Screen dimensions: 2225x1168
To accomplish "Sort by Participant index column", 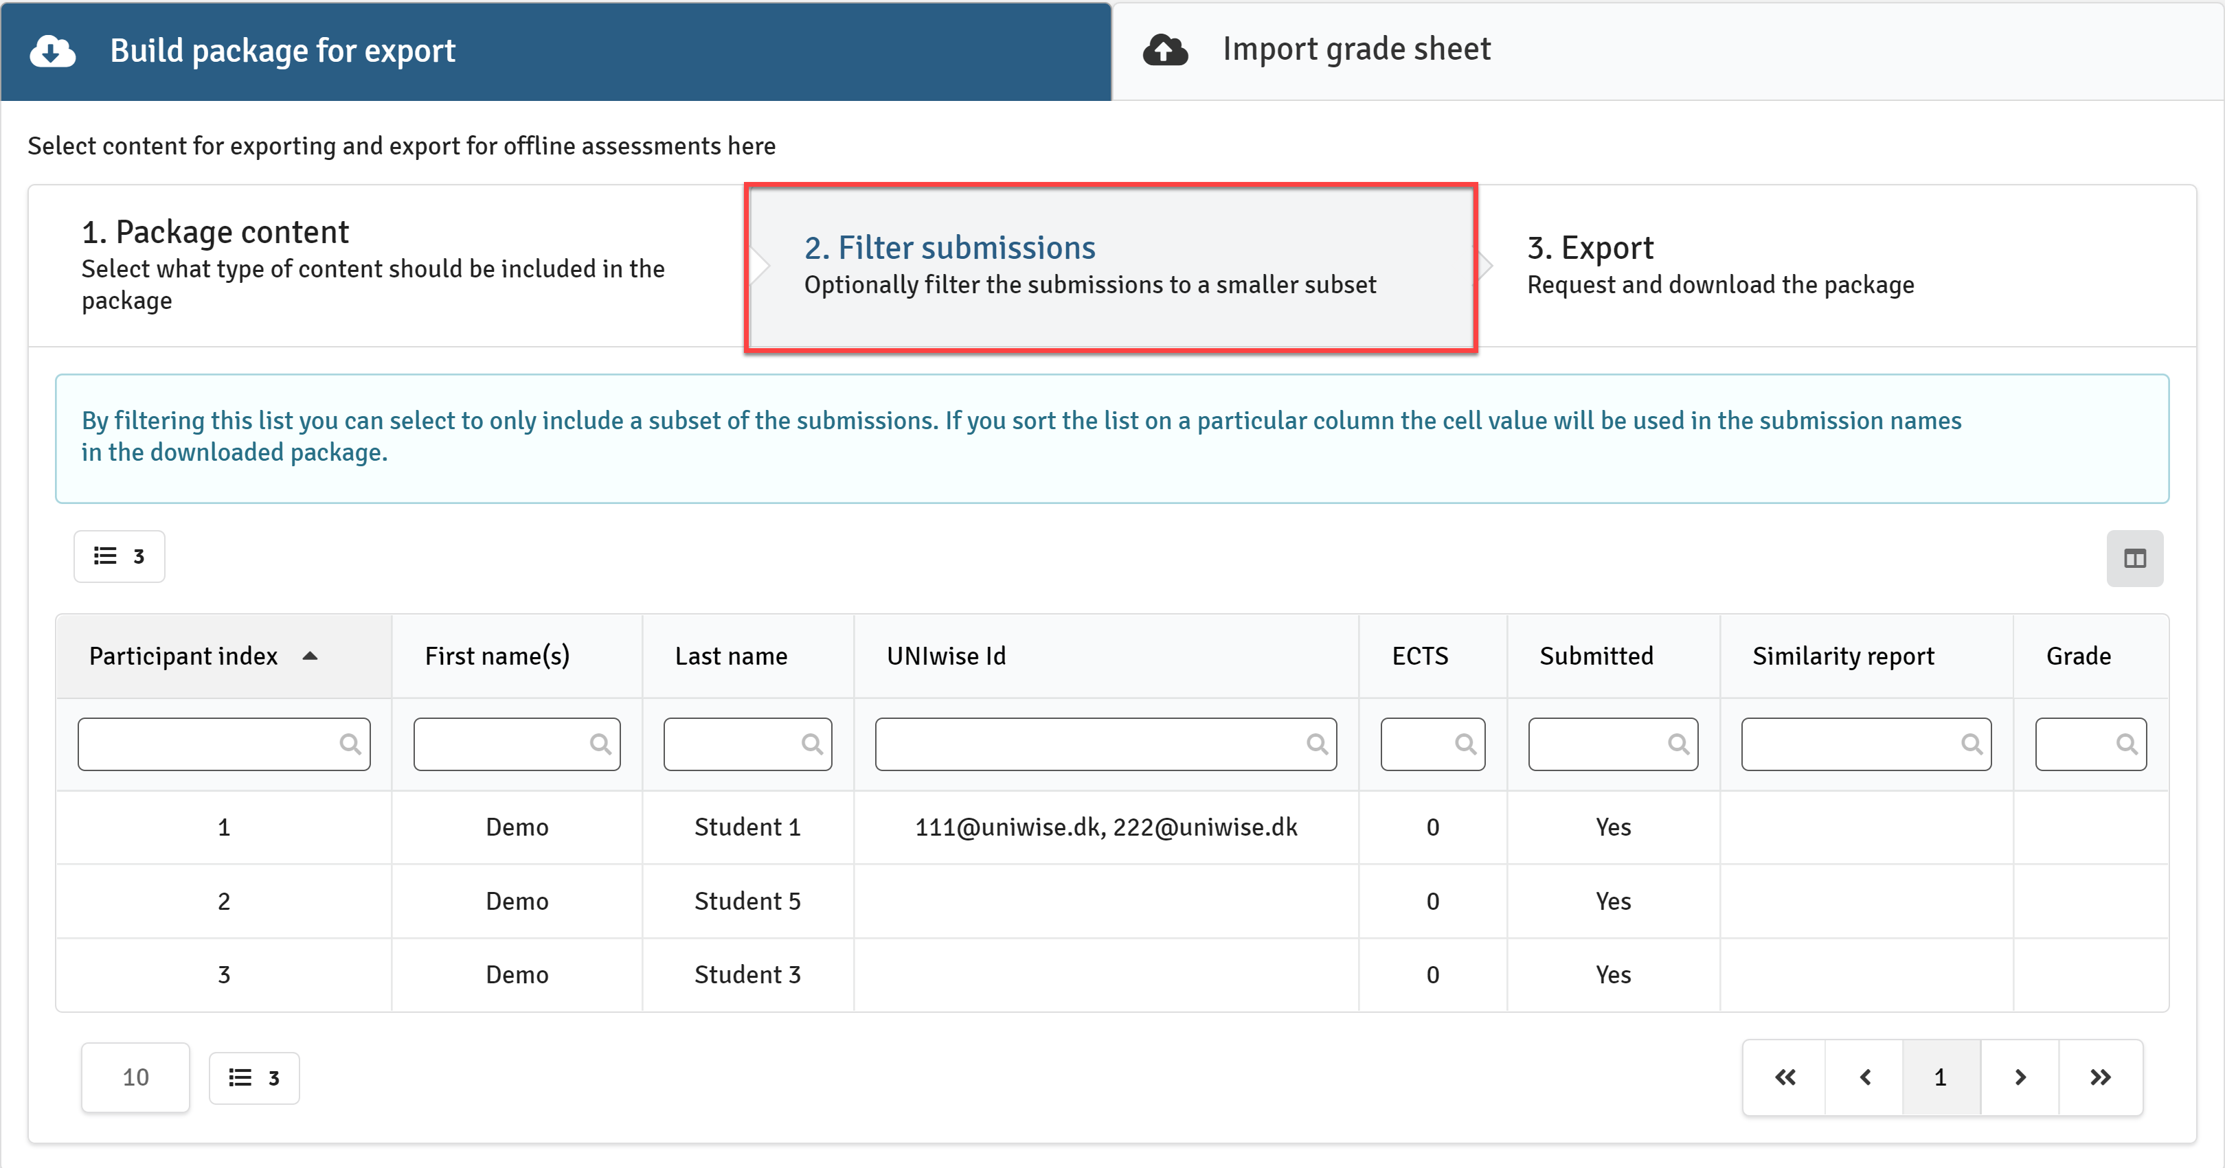I will [224, 656].
